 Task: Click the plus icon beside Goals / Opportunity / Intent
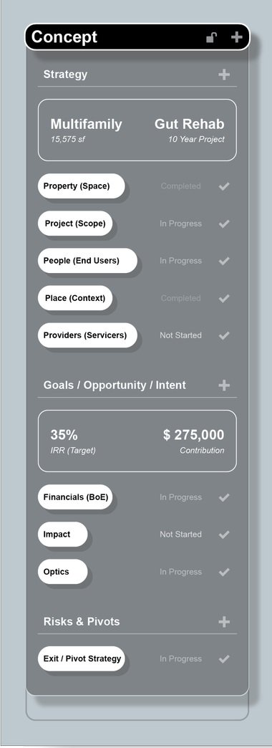pos(224,385)
